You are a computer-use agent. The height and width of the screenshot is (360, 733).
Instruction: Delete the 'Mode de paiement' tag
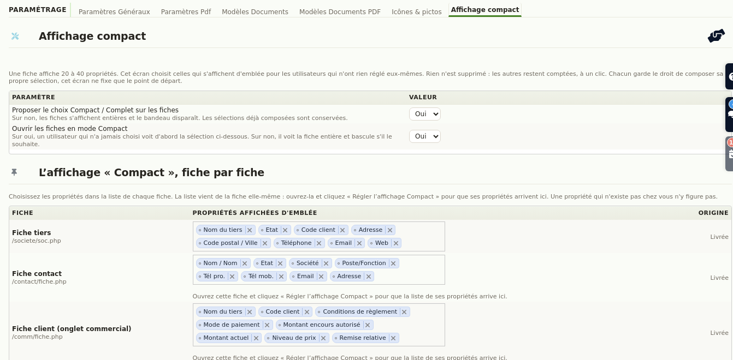(267, 325)
